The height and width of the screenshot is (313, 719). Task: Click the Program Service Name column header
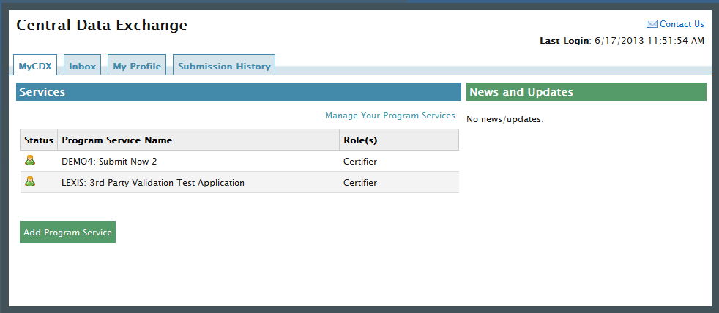tap(198, 140)
